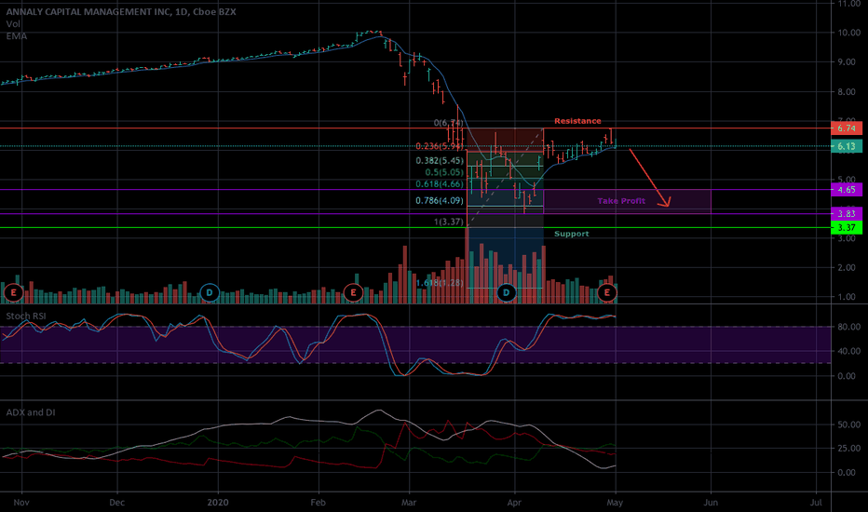This screenshot has width=868, height=512.
Task: Click the 0(6.74) Fibonacci level label
Action: point(448,123)
